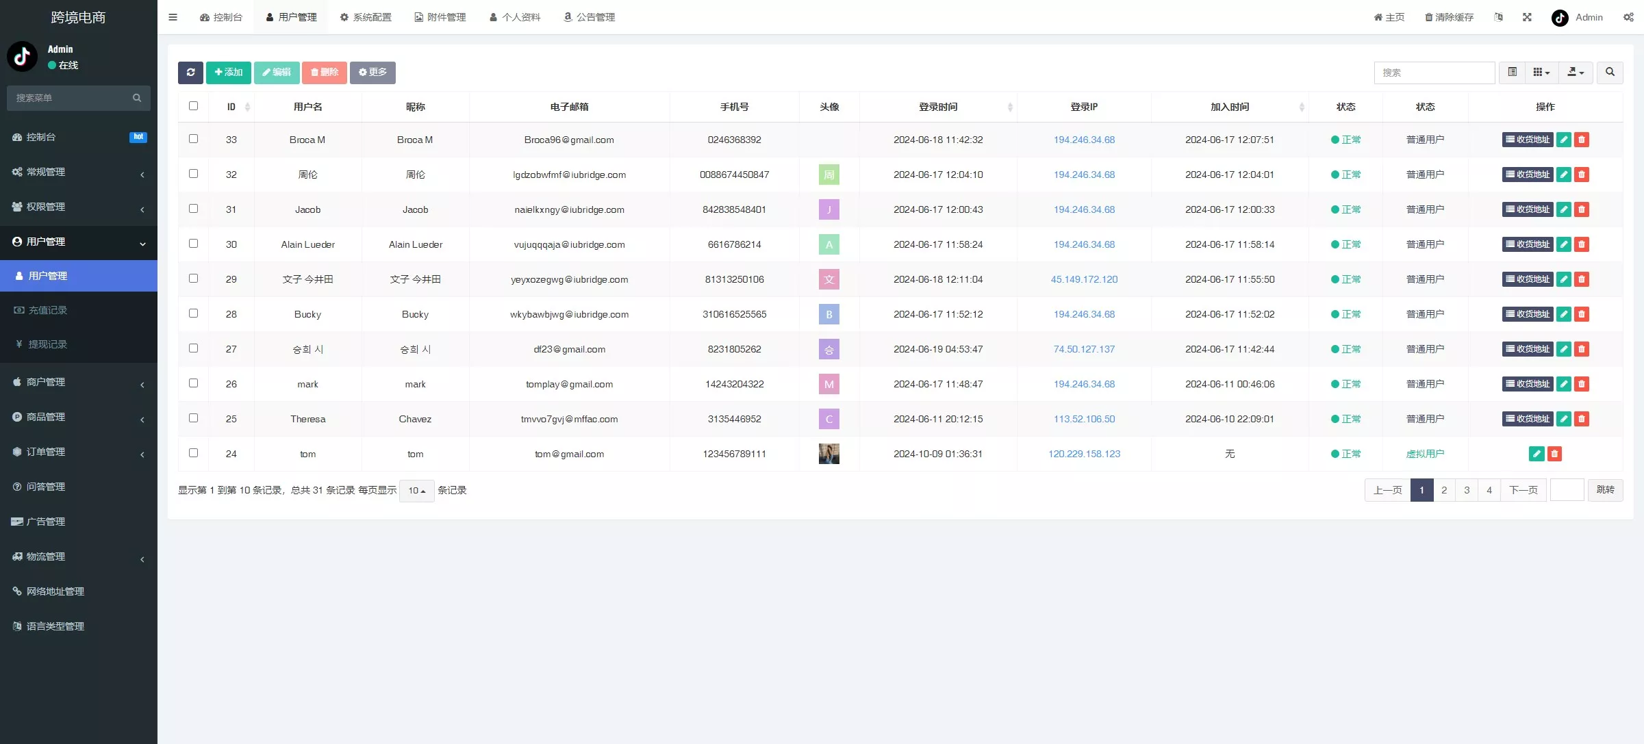Open the top-right settings gears icon
The width and height of the screenshot is (1644, 744).
pyautogui.click(x=1628, y=17)
